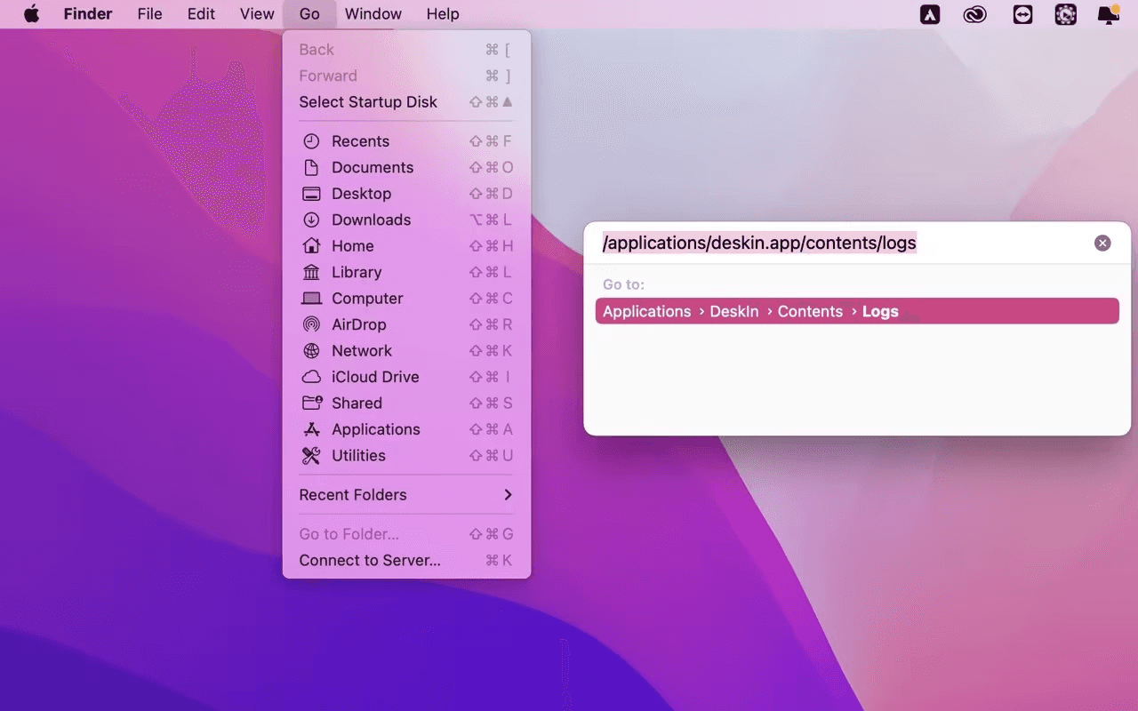Screen dimensions: 1138x711
Task: Click the dimmed Forward item in Go menu
Action: pyautogui.click(x=406, y=76)
